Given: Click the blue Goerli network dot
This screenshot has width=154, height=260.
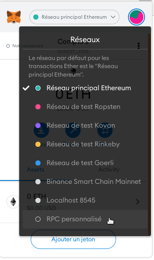Looking at the screenshot, I should click(x=38, y=163).
